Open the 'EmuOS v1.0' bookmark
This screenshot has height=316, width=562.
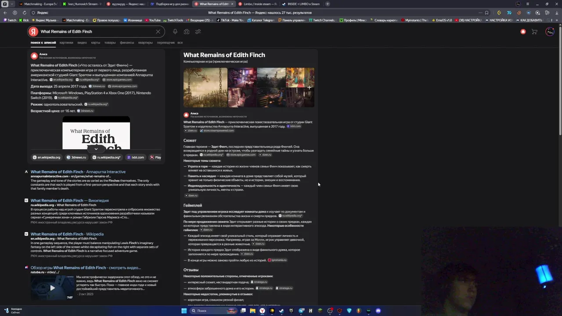click(x=441, y=20)
